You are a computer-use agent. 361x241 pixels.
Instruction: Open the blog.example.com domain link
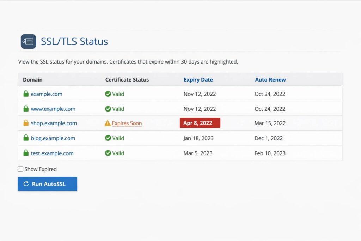pos(53,138)
